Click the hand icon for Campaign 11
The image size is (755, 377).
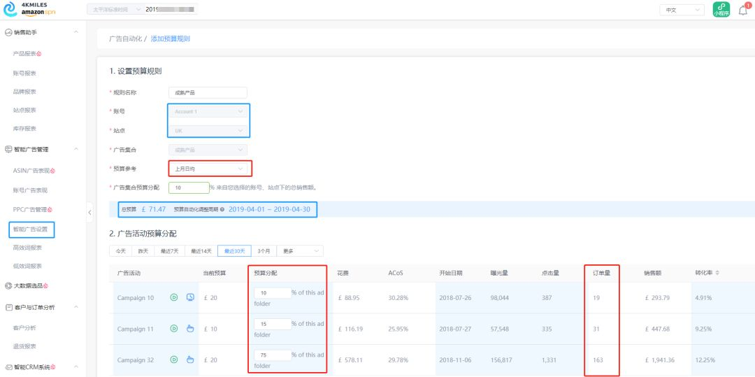tap(189, 329)
